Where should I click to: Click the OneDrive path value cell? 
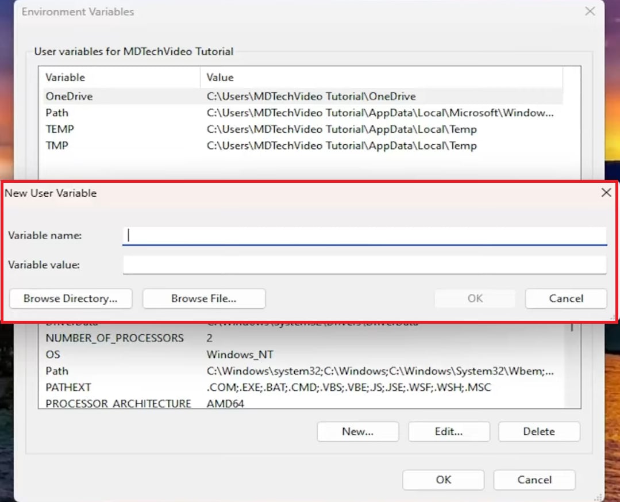pos(311,97)
